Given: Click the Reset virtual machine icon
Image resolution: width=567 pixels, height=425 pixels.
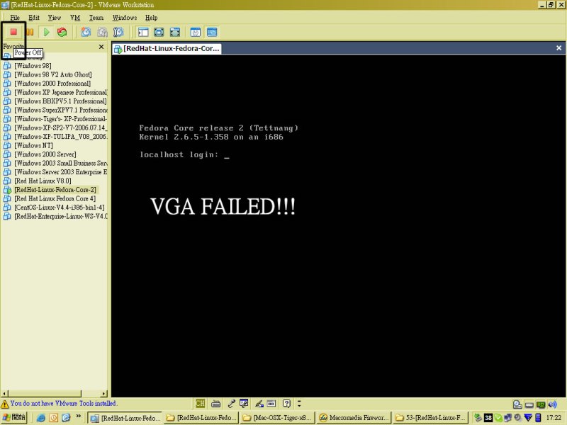Looking at the screenshot, I should coord(62,32).
